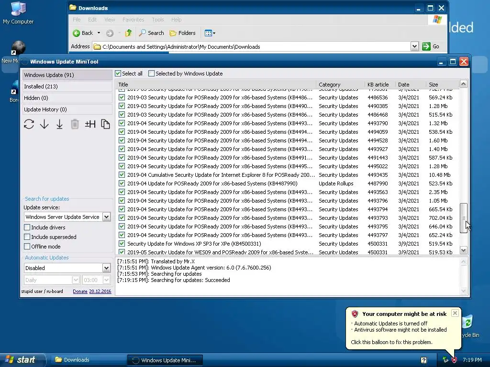
Task: Select Installed (213) tab
Action: click(67, 86)
